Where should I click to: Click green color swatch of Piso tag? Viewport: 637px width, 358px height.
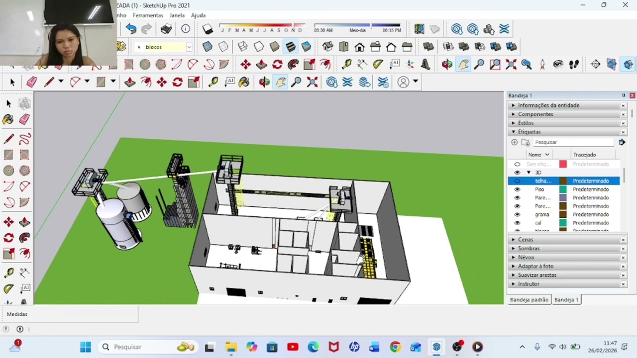coord(563,189)
